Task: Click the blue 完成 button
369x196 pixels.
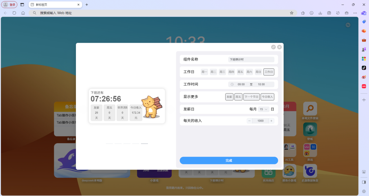Action: click(229, 160)
